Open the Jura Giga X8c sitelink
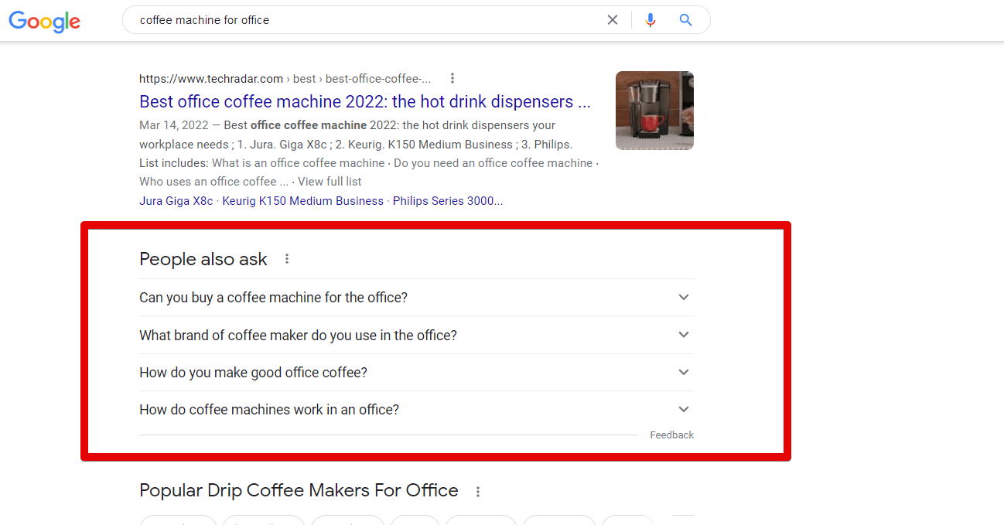1004x525 pixels. [x=176, y=201]
